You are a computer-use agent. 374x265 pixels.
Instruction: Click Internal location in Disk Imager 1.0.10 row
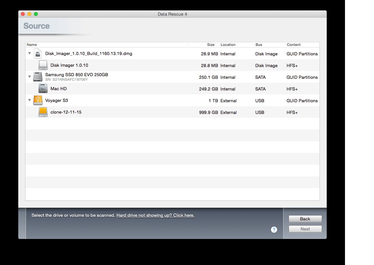(228, 65)
